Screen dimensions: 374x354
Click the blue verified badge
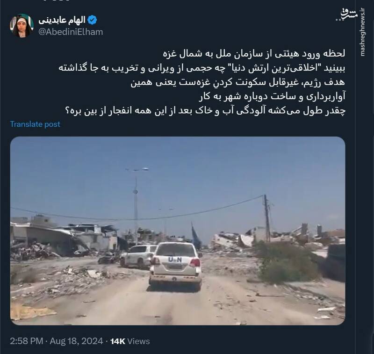click(92, 20)
